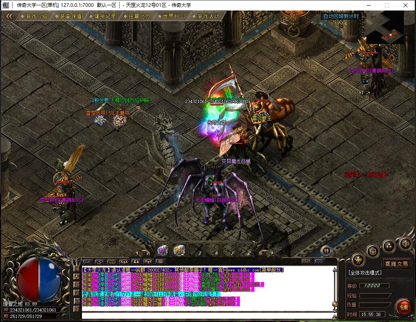Click the HP value 234321061/234321061

(33, 310)
